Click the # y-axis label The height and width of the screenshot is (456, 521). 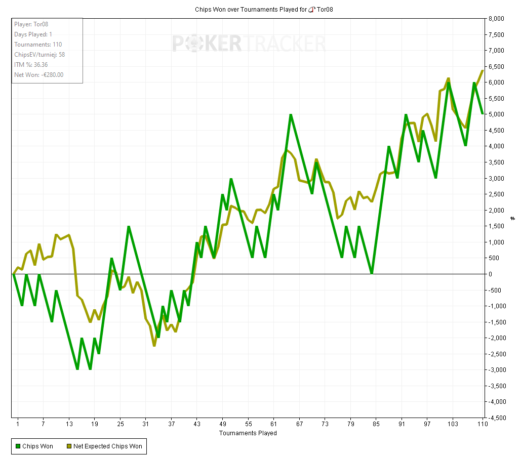point(513,218)
